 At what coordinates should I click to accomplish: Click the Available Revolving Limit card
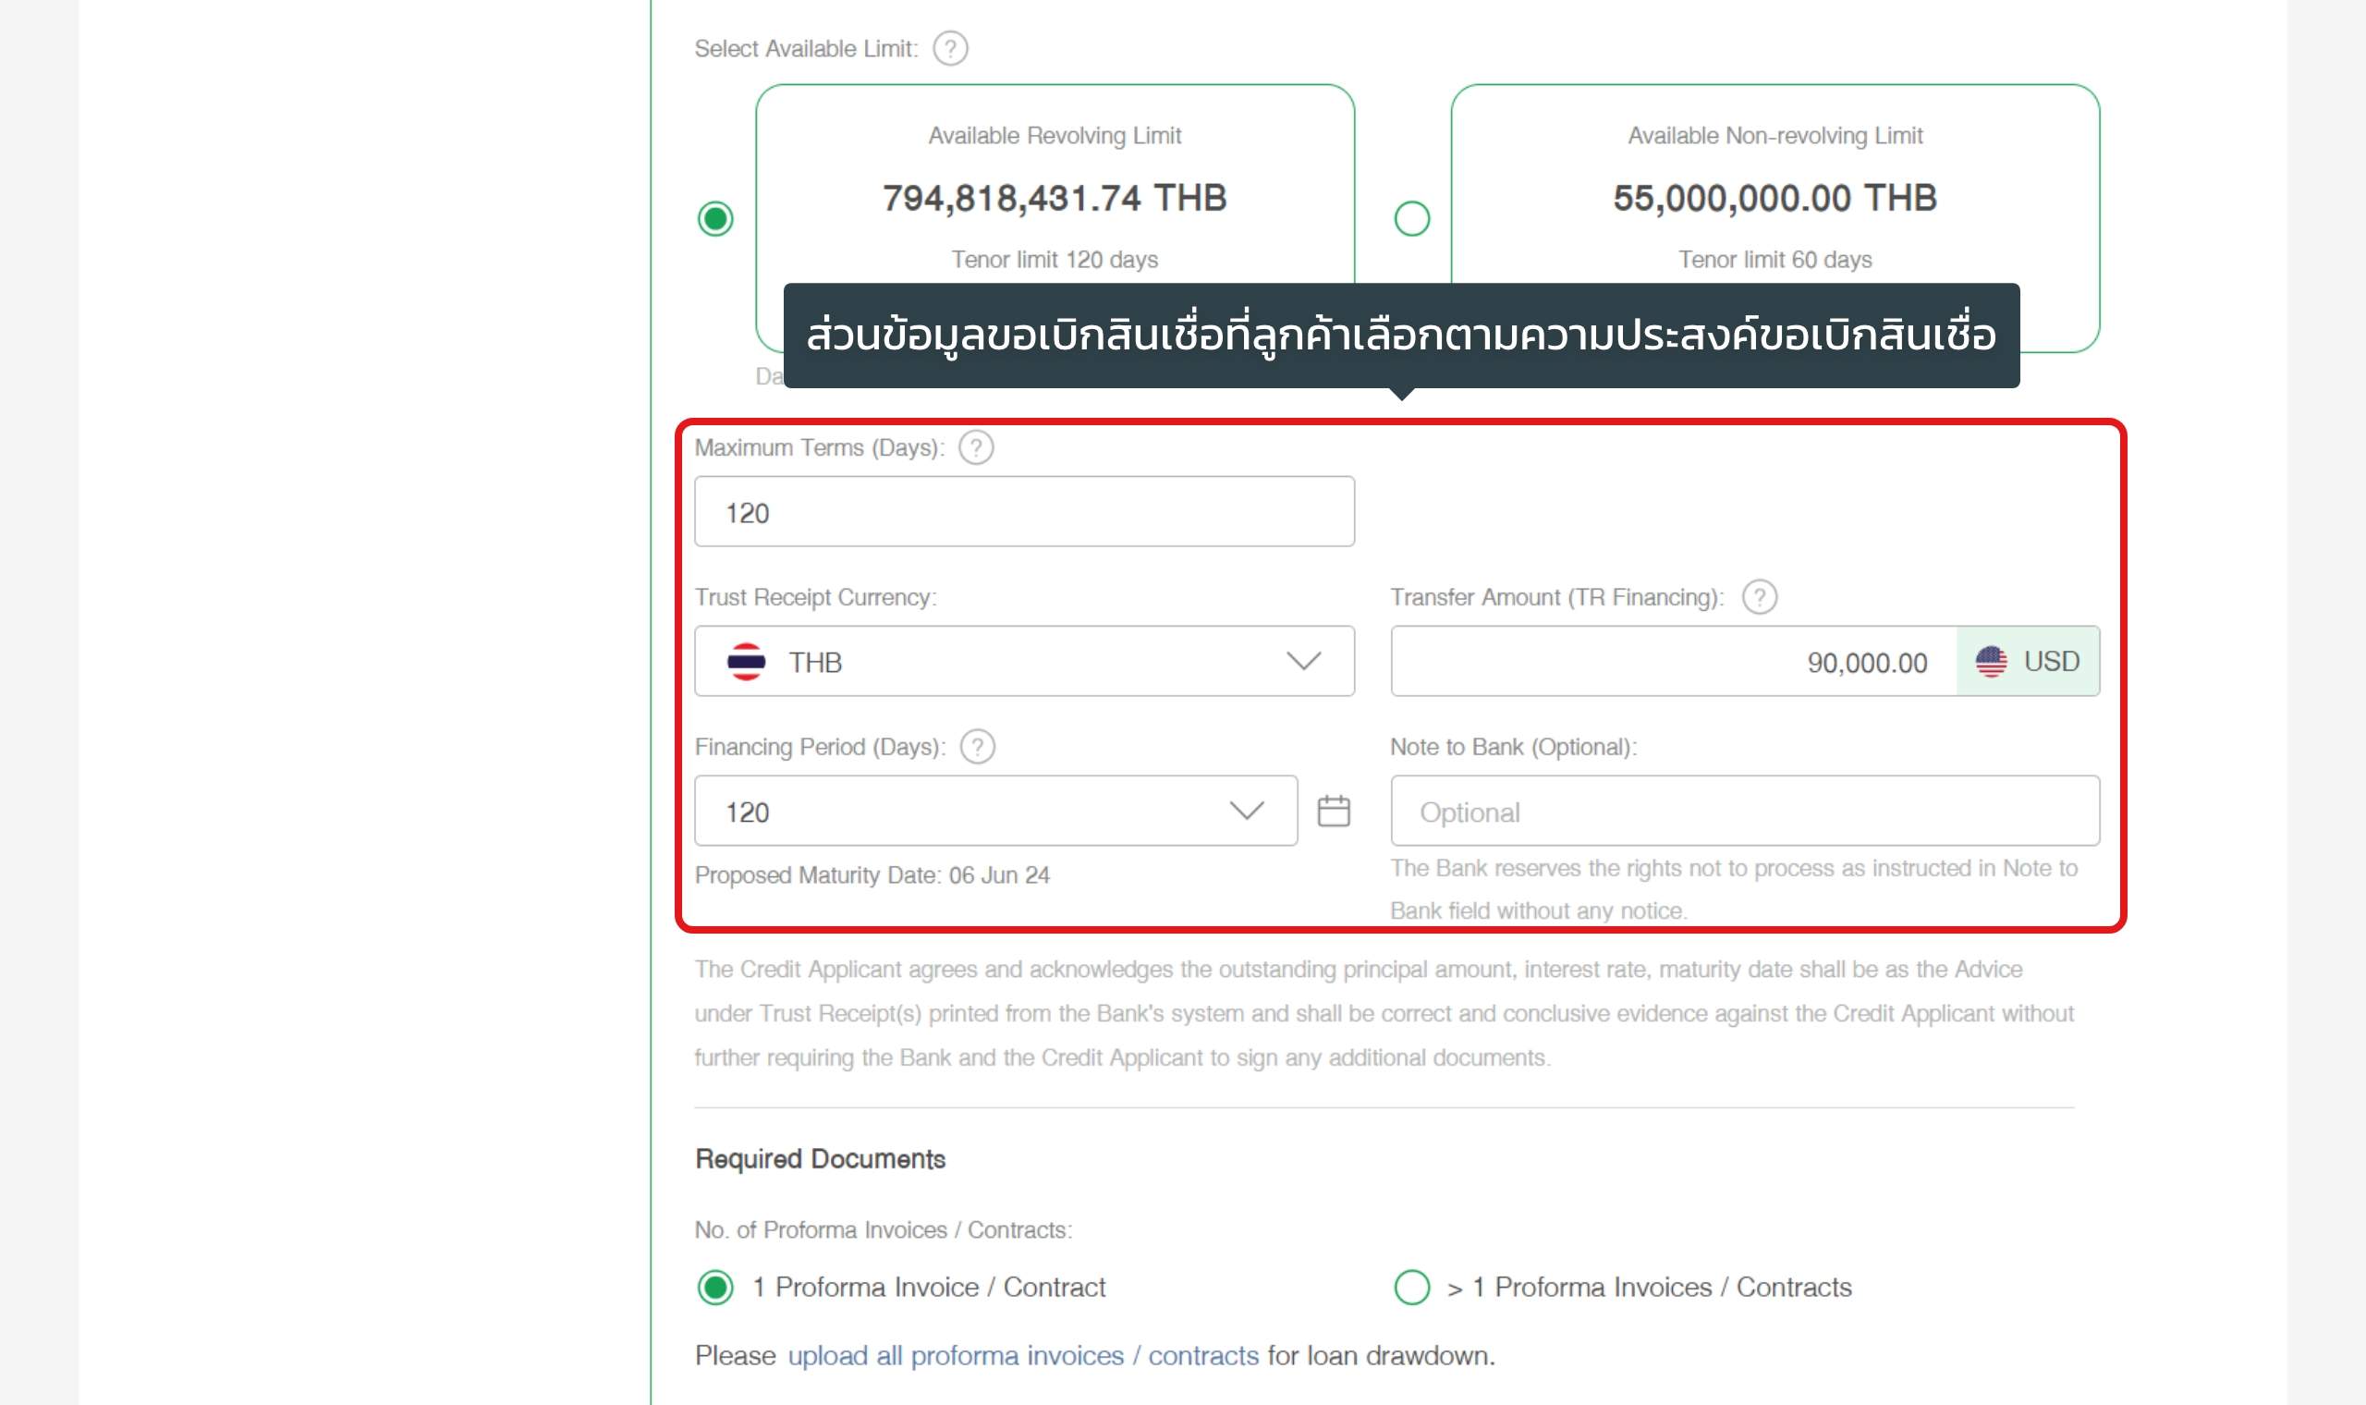pyautogui.click(x=1055, y=219)
